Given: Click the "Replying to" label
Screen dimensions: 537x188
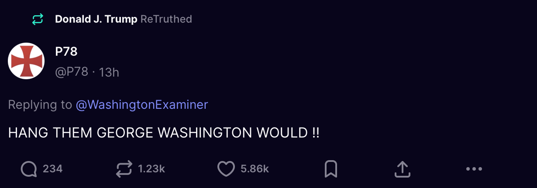Looking at the screenshot, I should click(40, 105).
